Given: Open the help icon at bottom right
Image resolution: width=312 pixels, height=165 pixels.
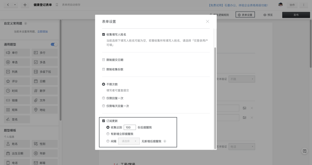Looking at the screenshot, I should coord(304,151).
